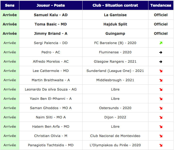Click the Glasgow Rangers - 2021 cell
This screenshot has height=150, width=175.
pyautogui.click(x=115, y=62)
